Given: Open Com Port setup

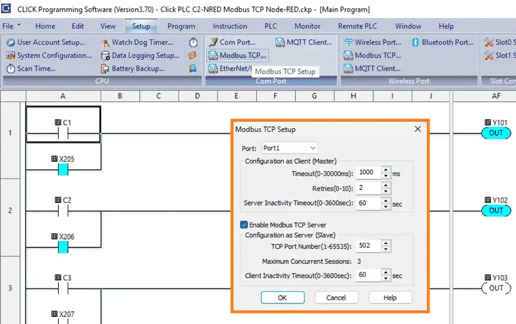Looking at the screenshot, I should point(233,43).
